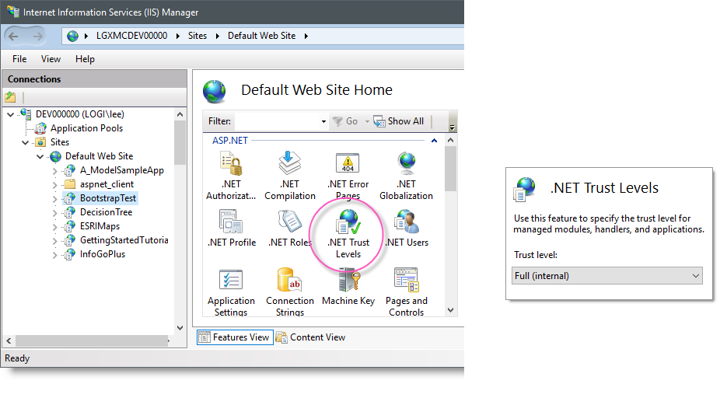
Task: Click features pane scrollbar up arrow
Action: tap(450, 140)
